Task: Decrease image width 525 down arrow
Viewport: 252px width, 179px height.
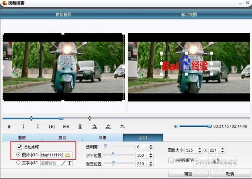Action: [x=199, y=152]
